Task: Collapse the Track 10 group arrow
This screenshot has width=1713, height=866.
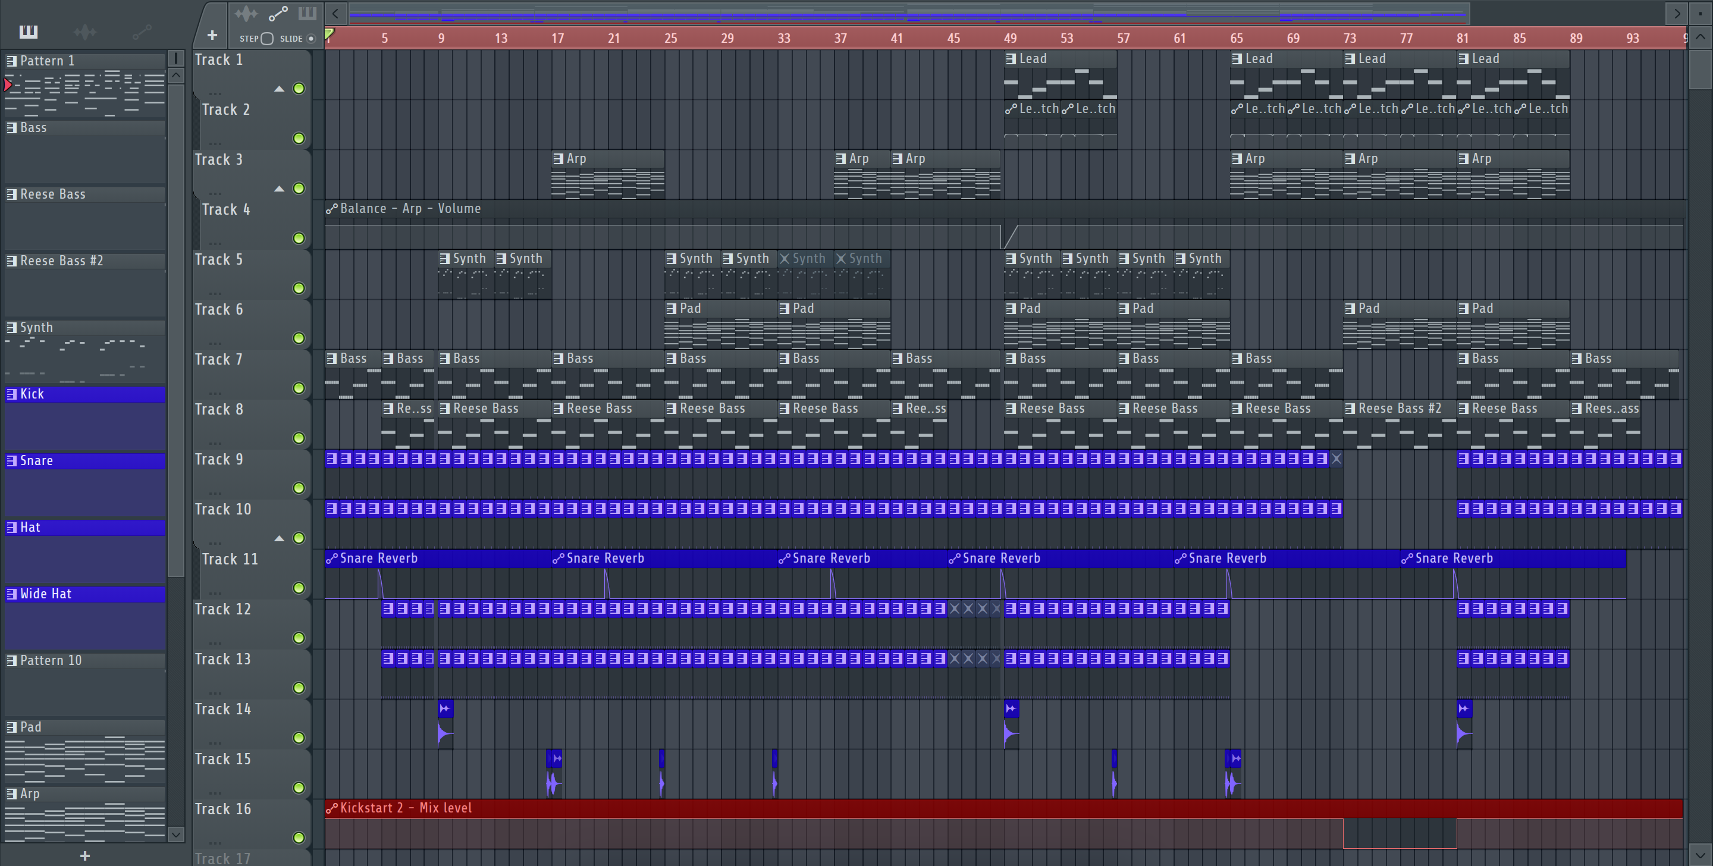Action: [280, 538]
